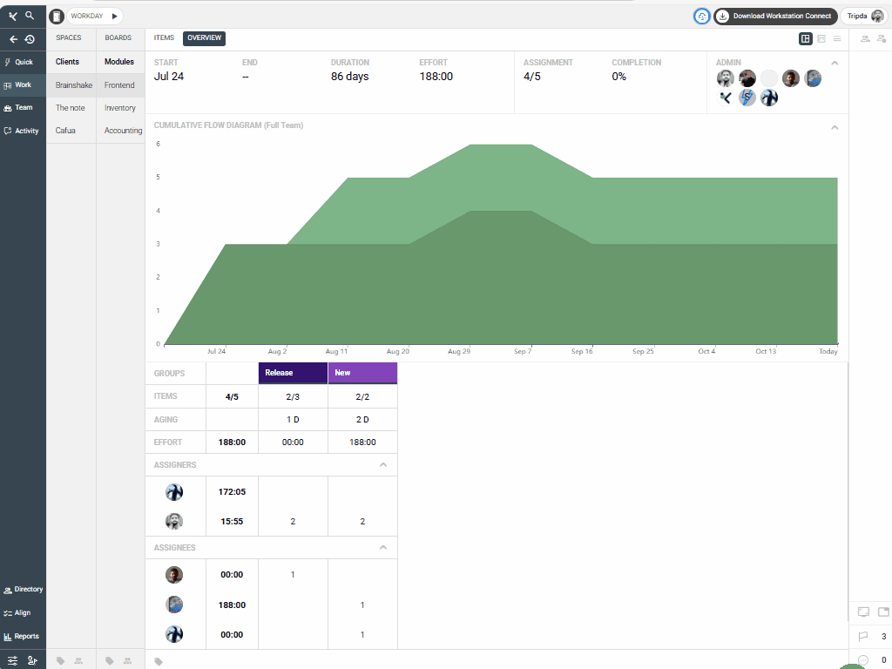Click the purple New group header
Viewport: 892px width, 669px height.
coord(362,373)
